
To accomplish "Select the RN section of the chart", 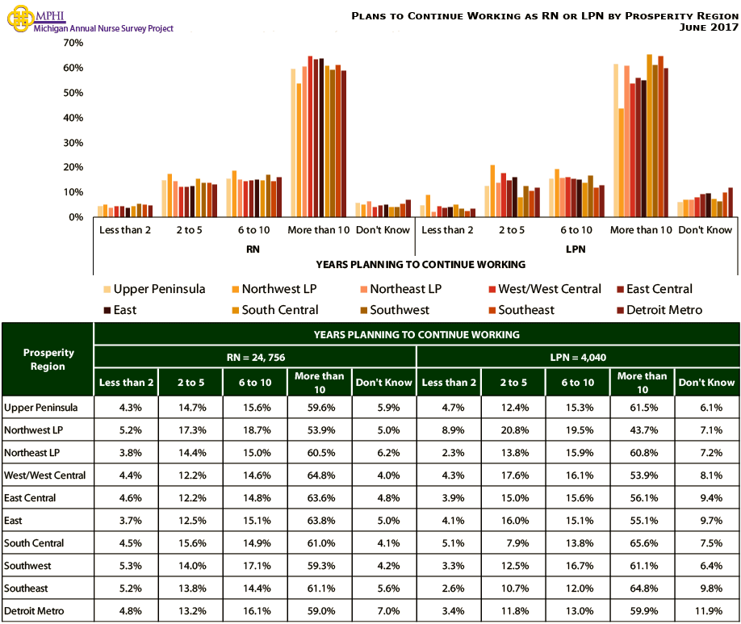I will pyautogui.click(x=253, y=249).
